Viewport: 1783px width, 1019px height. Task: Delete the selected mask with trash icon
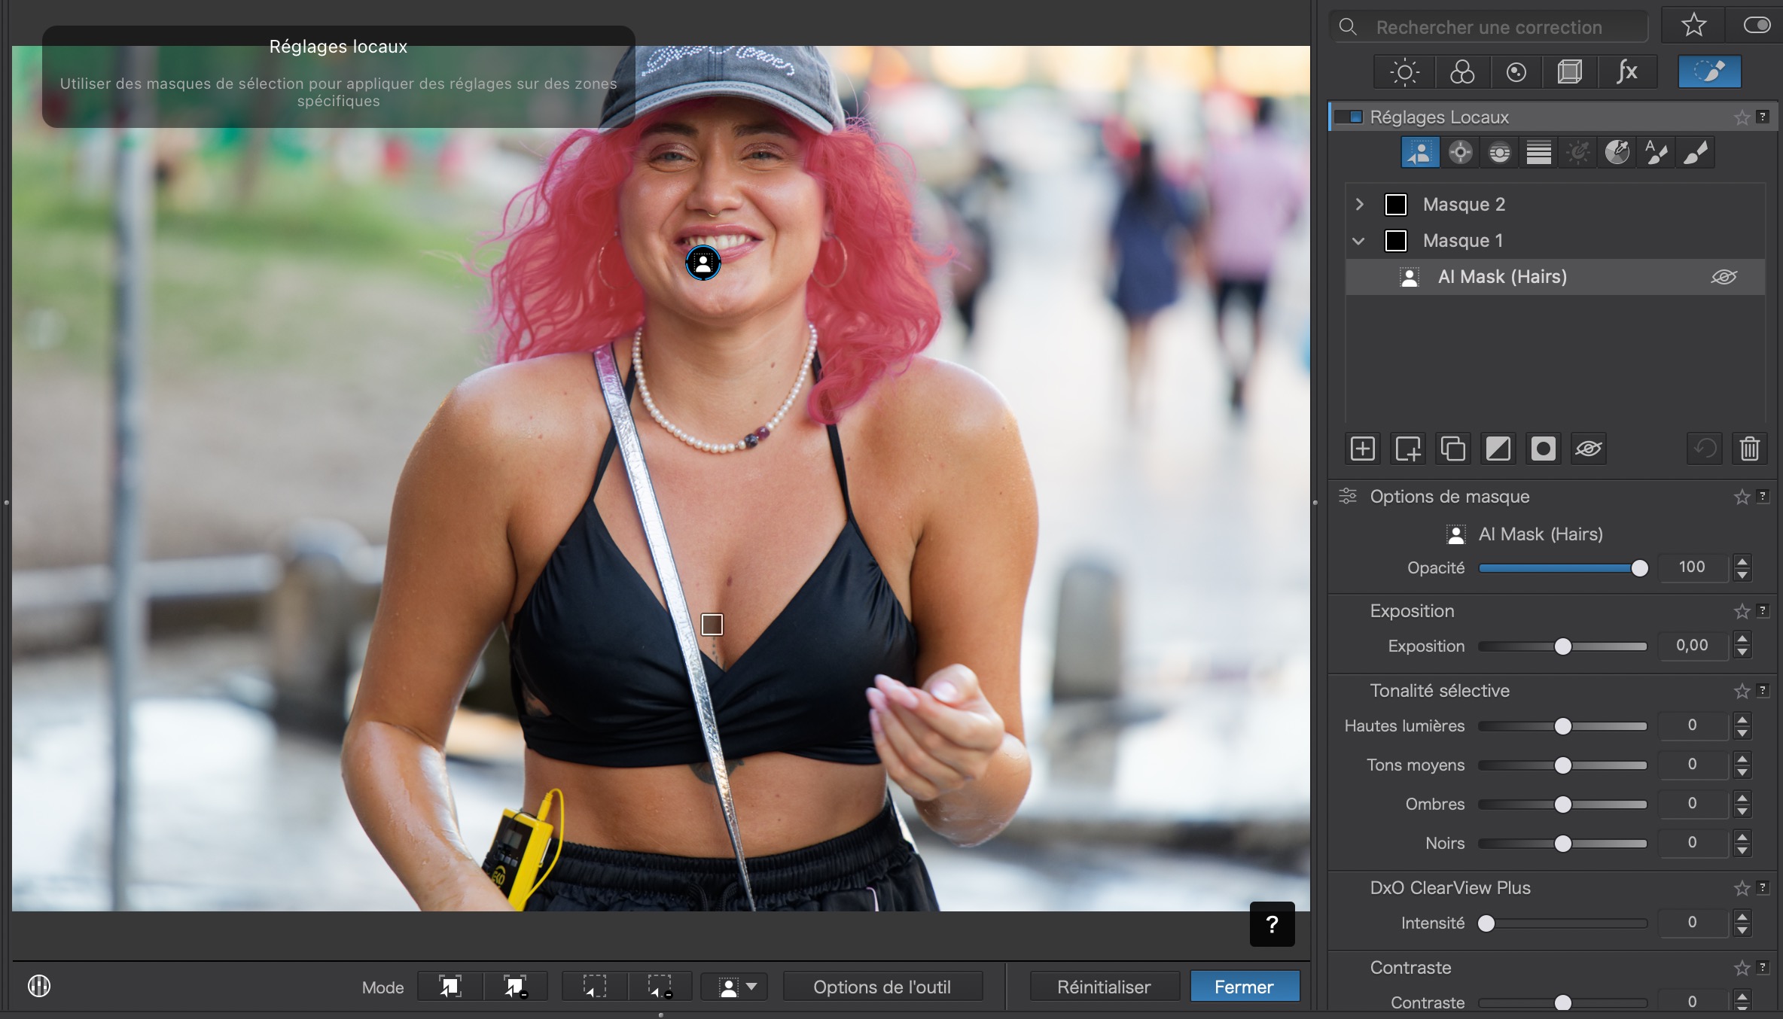(1749, 449)
